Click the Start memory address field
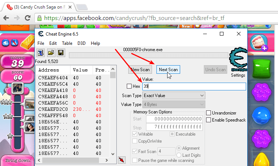This screenshot has height=166, width=278. (x=174, y=119)
